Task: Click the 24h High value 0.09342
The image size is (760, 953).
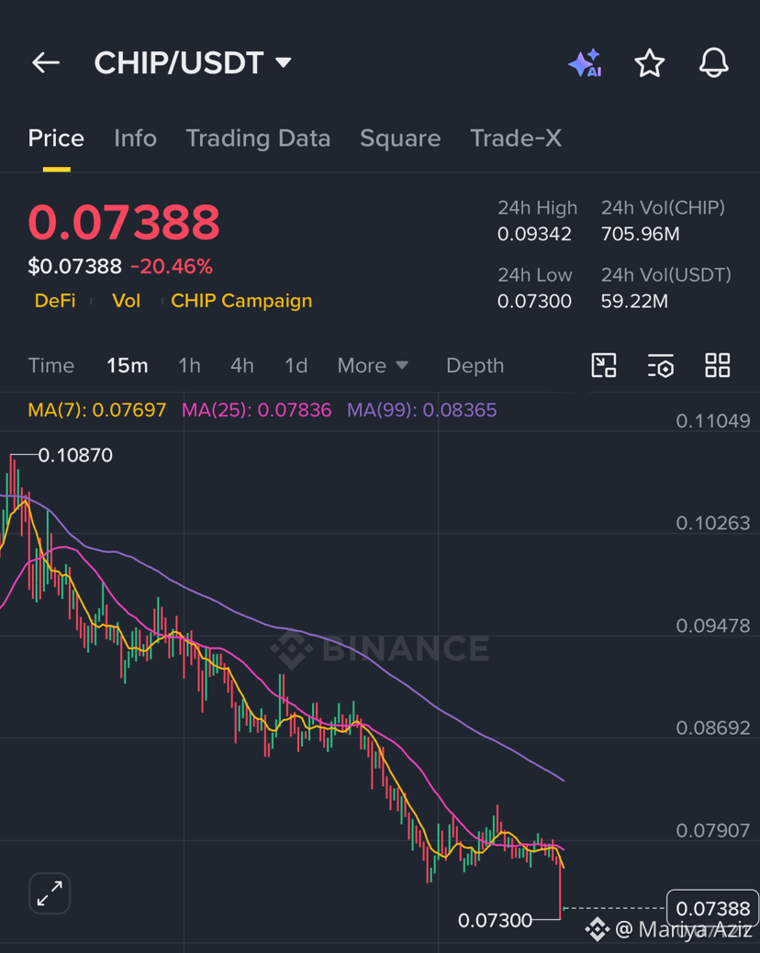Action: click(x=534, y=234)
